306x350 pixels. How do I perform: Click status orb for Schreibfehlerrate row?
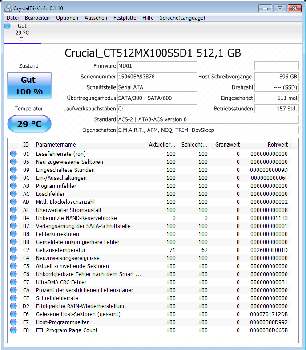coord(13,298)
